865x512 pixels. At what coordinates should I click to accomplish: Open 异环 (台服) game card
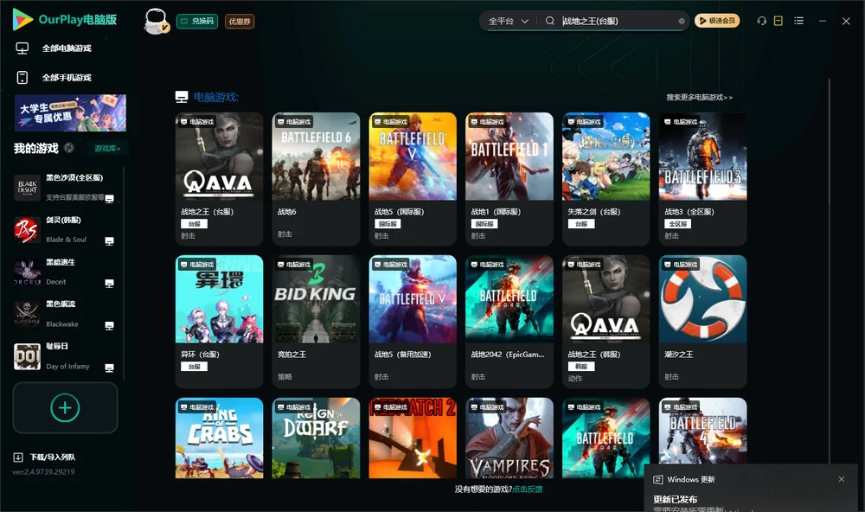tap(219, 322)
